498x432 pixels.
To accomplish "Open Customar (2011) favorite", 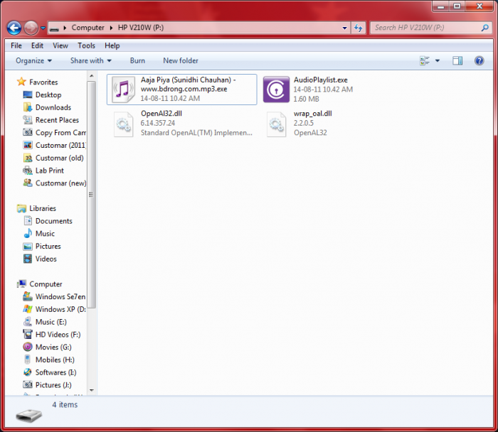I will (x=54, y=145).
